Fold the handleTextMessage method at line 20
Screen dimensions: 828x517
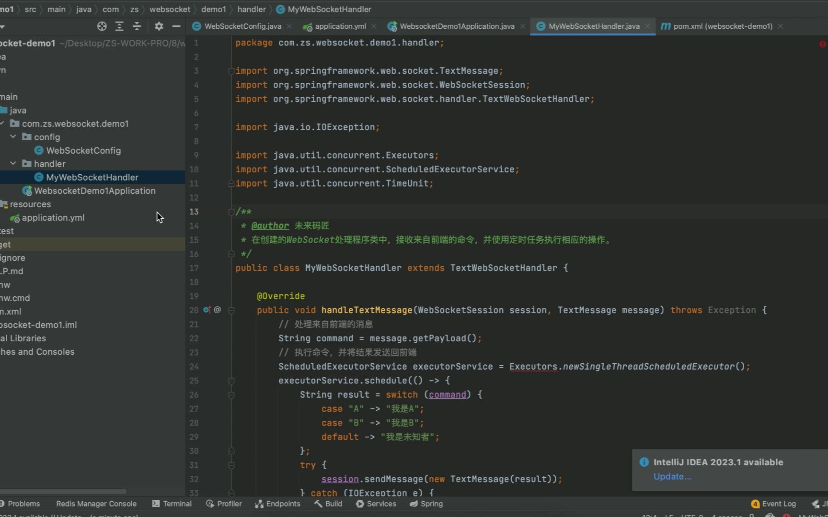(231, 310)
